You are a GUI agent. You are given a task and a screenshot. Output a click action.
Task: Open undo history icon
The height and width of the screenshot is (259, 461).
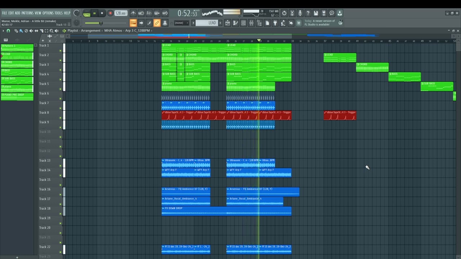284,13
